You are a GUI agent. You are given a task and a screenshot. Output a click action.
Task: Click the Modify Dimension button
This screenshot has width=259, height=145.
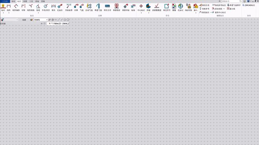(204, 13)
